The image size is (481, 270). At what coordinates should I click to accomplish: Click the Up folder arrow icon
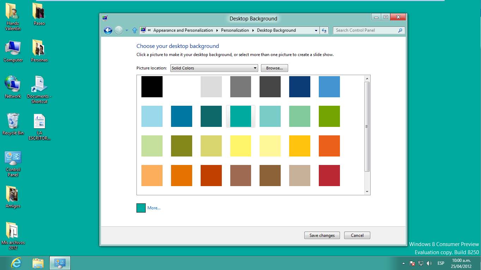[x=134, y=30]
